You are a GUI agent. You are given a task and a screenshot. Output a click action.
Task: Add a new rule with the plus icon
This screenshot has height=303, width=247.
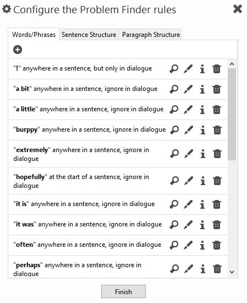tap(18, 50)
